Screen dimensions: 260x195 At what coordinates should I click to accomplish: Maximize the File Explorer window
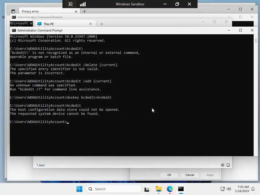(215, 22)
